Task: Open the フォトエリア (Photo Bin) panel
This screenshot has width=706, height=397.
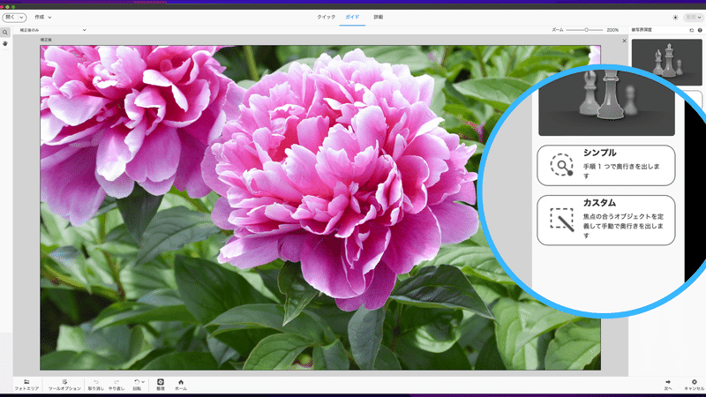Action: (26, 385)
